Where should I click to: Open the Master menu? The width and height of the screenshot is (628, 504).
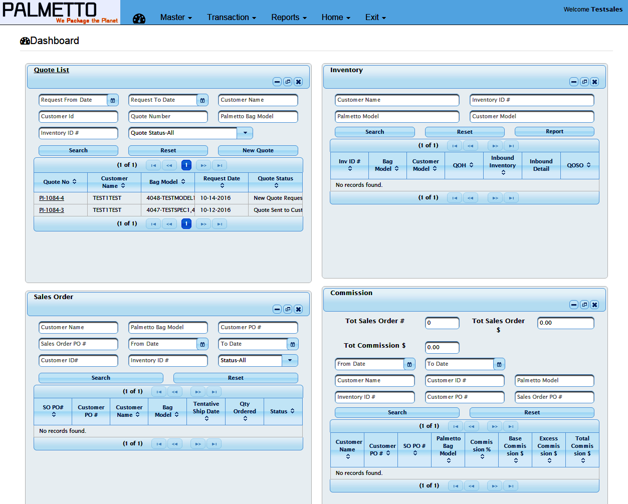[176, 18]
